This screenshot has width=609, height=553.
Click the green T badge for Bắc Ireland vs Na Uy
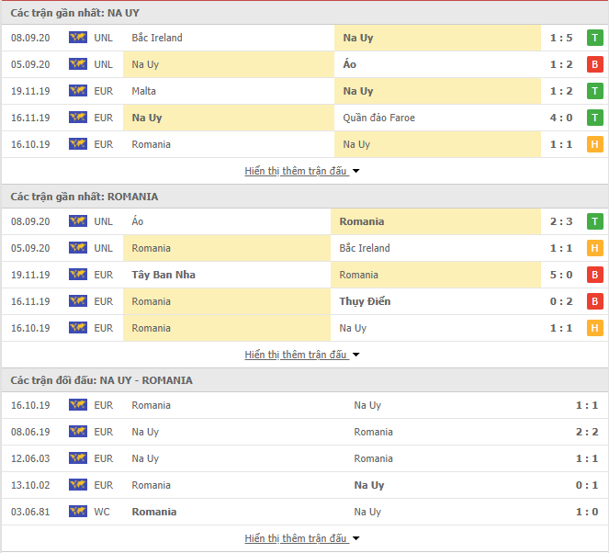point(594,38)
